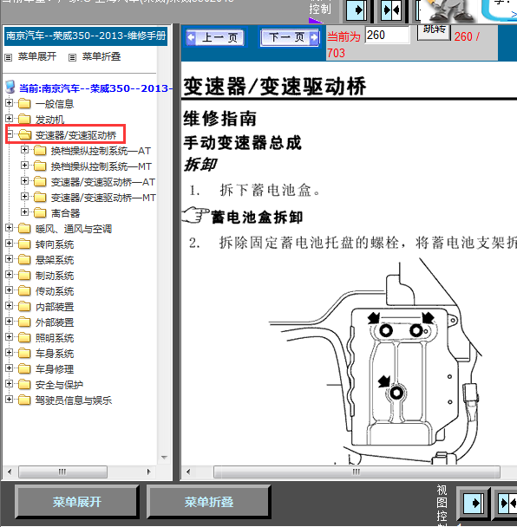Click sidebar horizontal scrollbar left arrow
This screenshot has height=527, width=517.
[10, 472]
